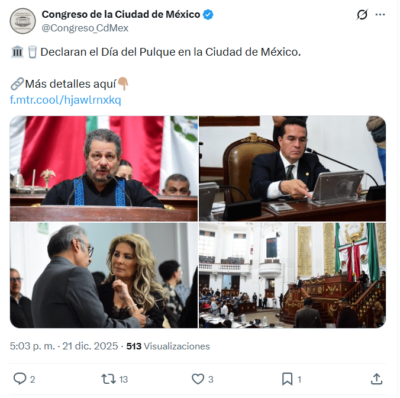The width and height of the screenshot is (400, 398).
Task: Click the repost arrows icon
Action: (x=109, y=379)
